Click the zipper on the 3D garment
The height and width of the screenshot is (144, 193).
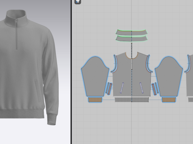16,34
